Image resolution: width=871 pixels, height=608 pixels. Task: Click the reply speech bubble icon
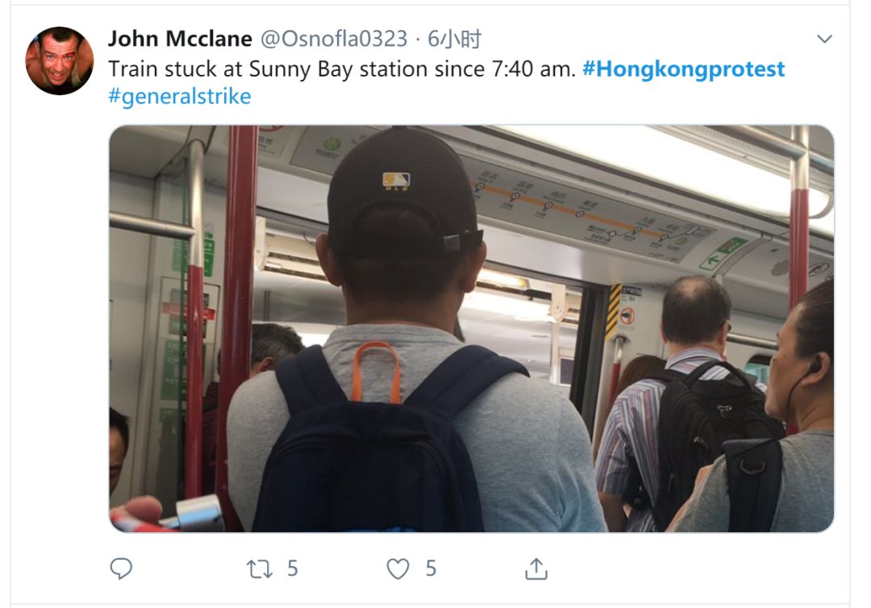point(121,568)
